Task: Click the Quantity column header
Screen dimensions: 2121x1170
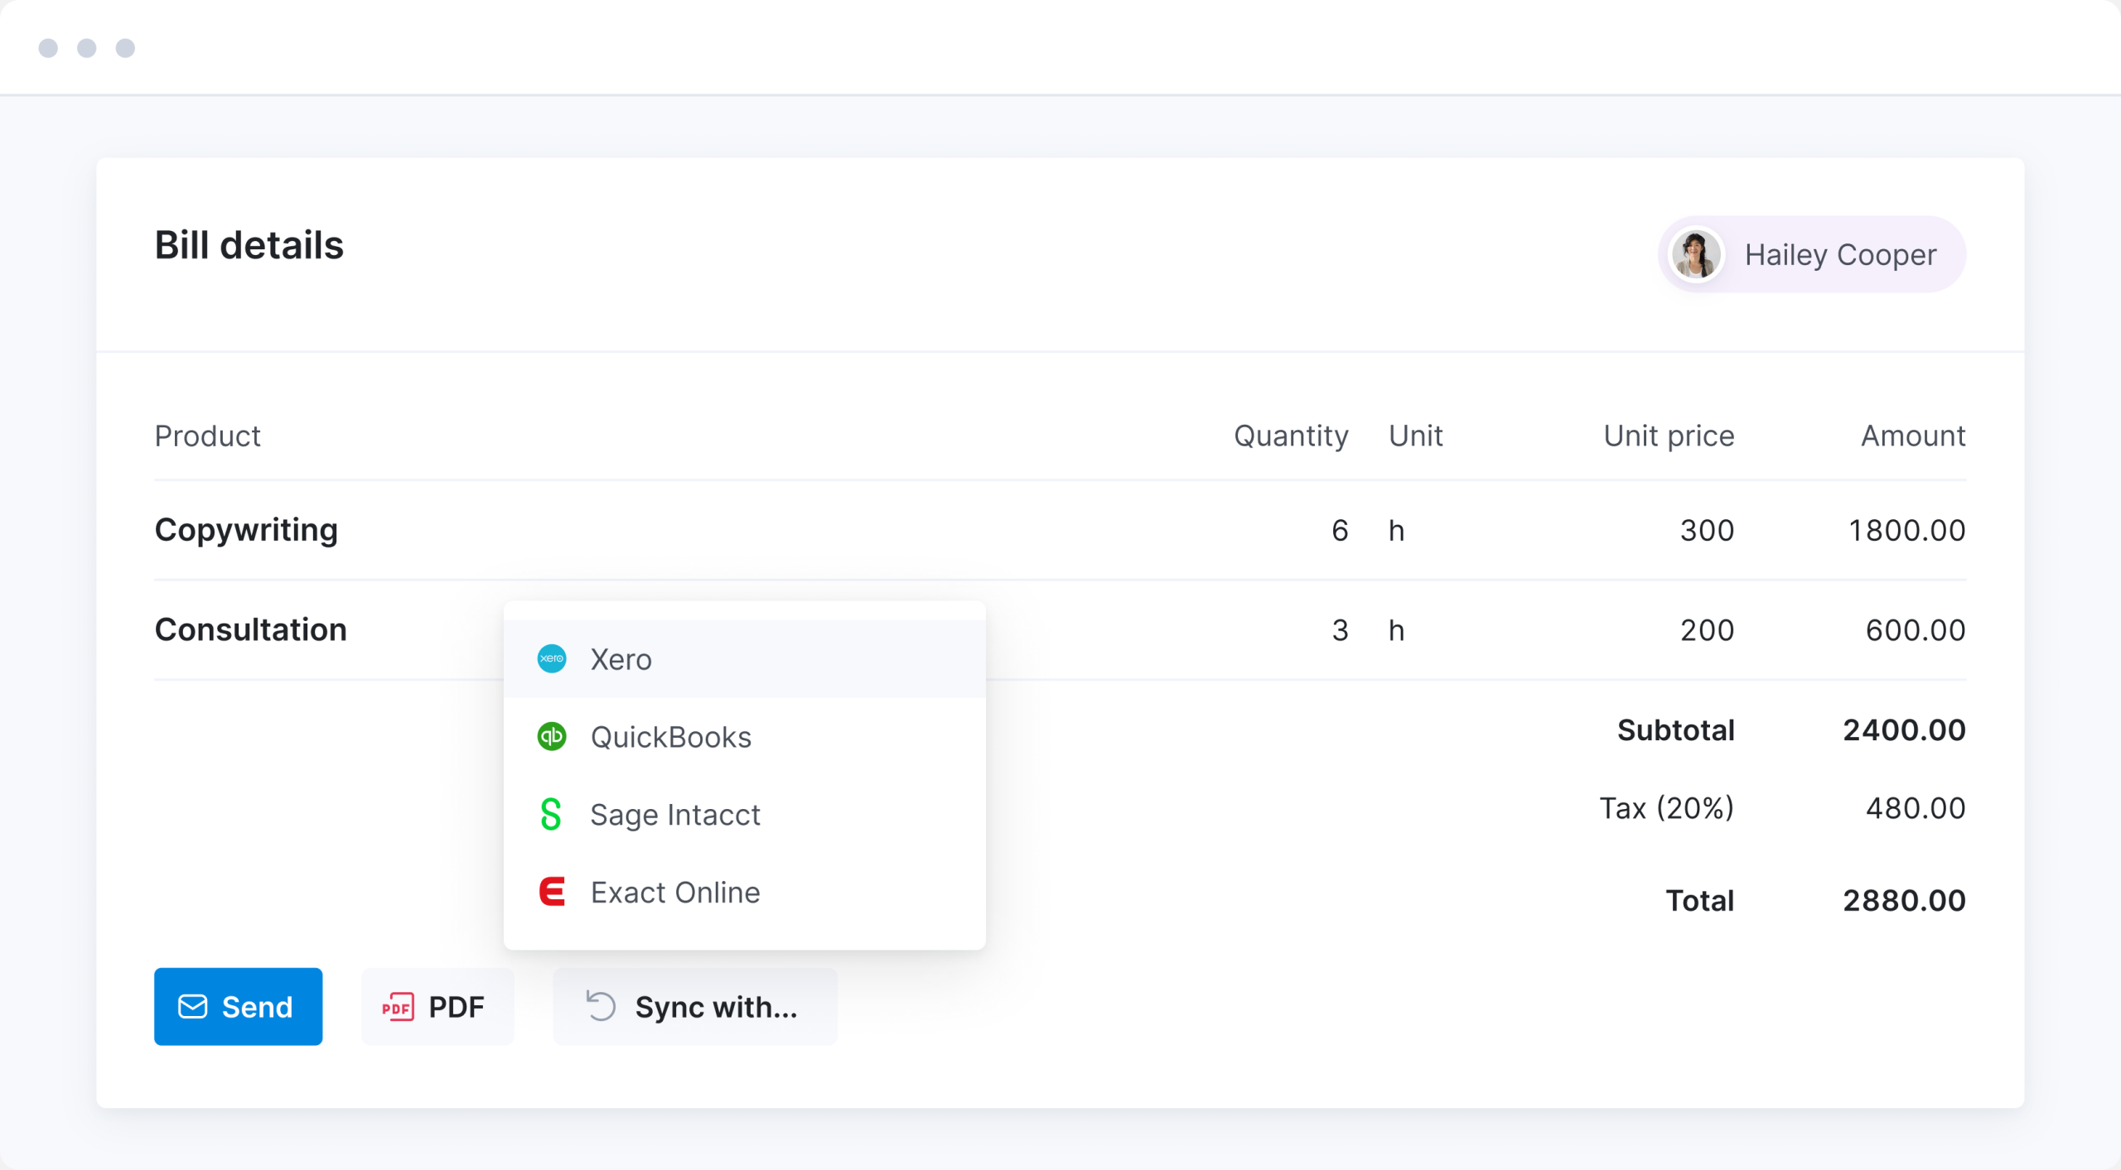Action: click(1291, 436)
